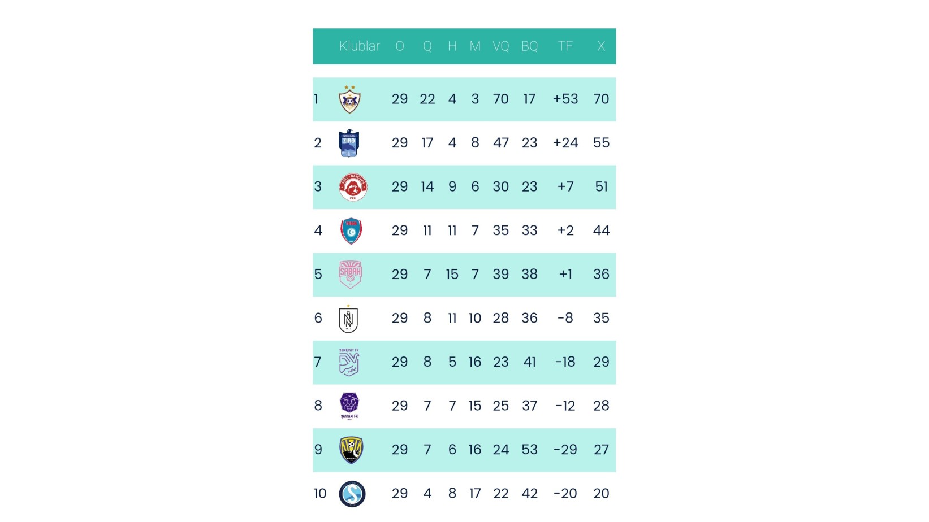The height and width of the screenshot is (522, 929).
Task: Sort by the X points column header
Action: [x=601, y=46]
